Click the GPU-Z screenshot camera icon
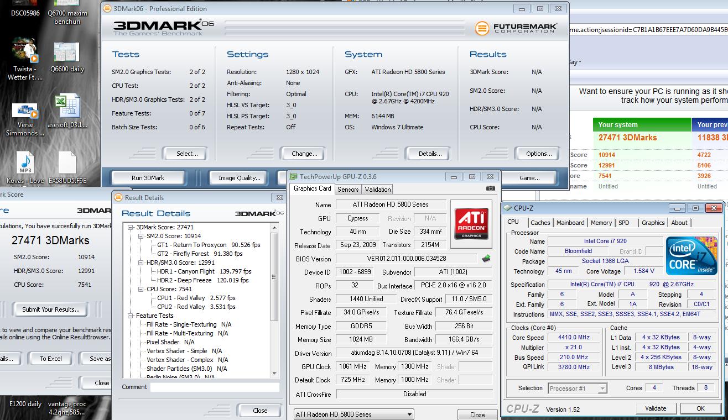Screen dimensions: 728x420 [490, 188]
